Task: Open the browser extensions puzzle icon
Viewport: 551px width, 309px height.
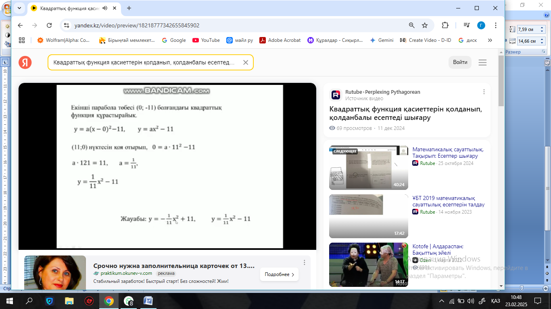Action: (445, 25)
